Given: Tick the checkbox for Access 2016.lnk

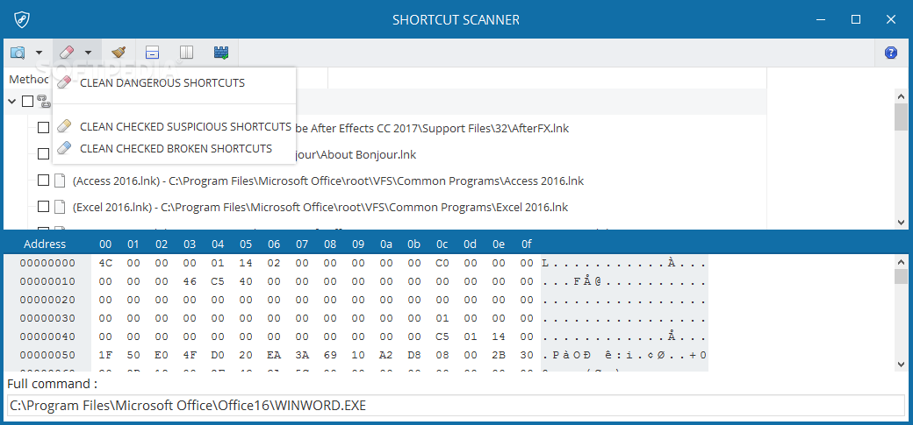Looking at the screenshot, I should 43,181.
